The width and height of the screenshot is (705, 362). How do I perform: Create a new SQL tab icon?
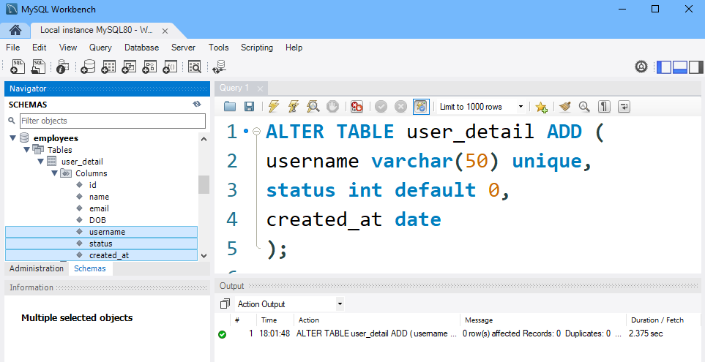pyautogui.click(x=17, y=67)
